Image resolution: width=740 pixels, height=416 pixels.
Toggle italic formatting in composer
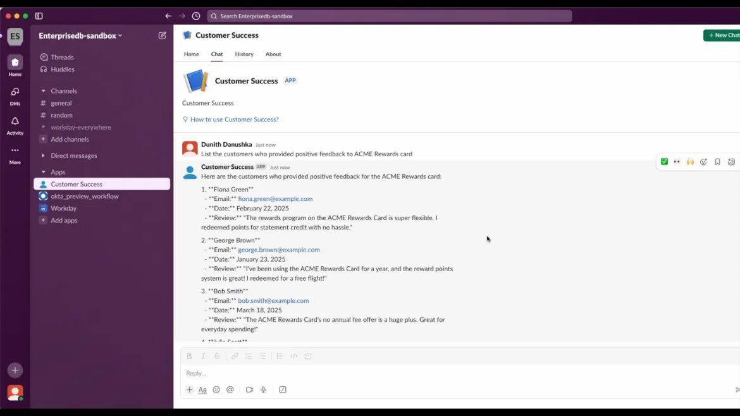[204, 356]
